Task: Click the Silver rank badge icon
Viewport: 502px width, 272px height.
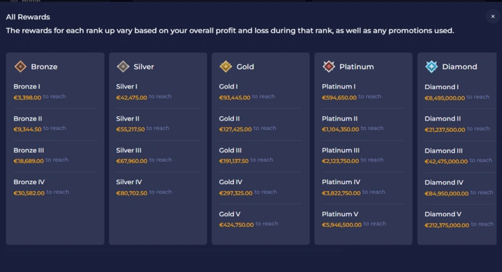Action: [x=124, y=67]
